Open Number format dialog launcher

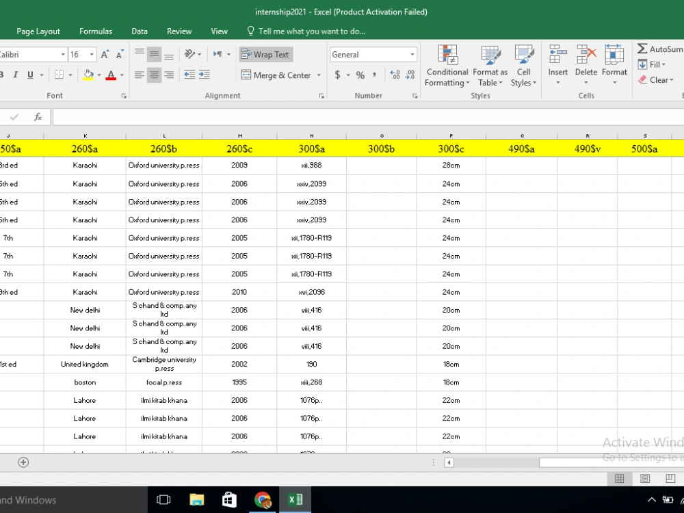click(x=415, y=96)
